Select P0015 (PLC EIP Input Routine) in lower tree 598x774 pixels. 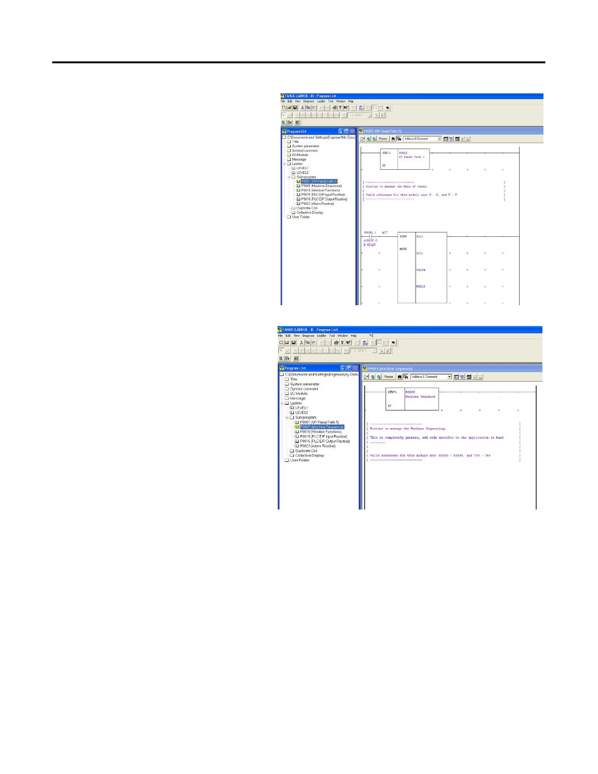pos(323,436)
